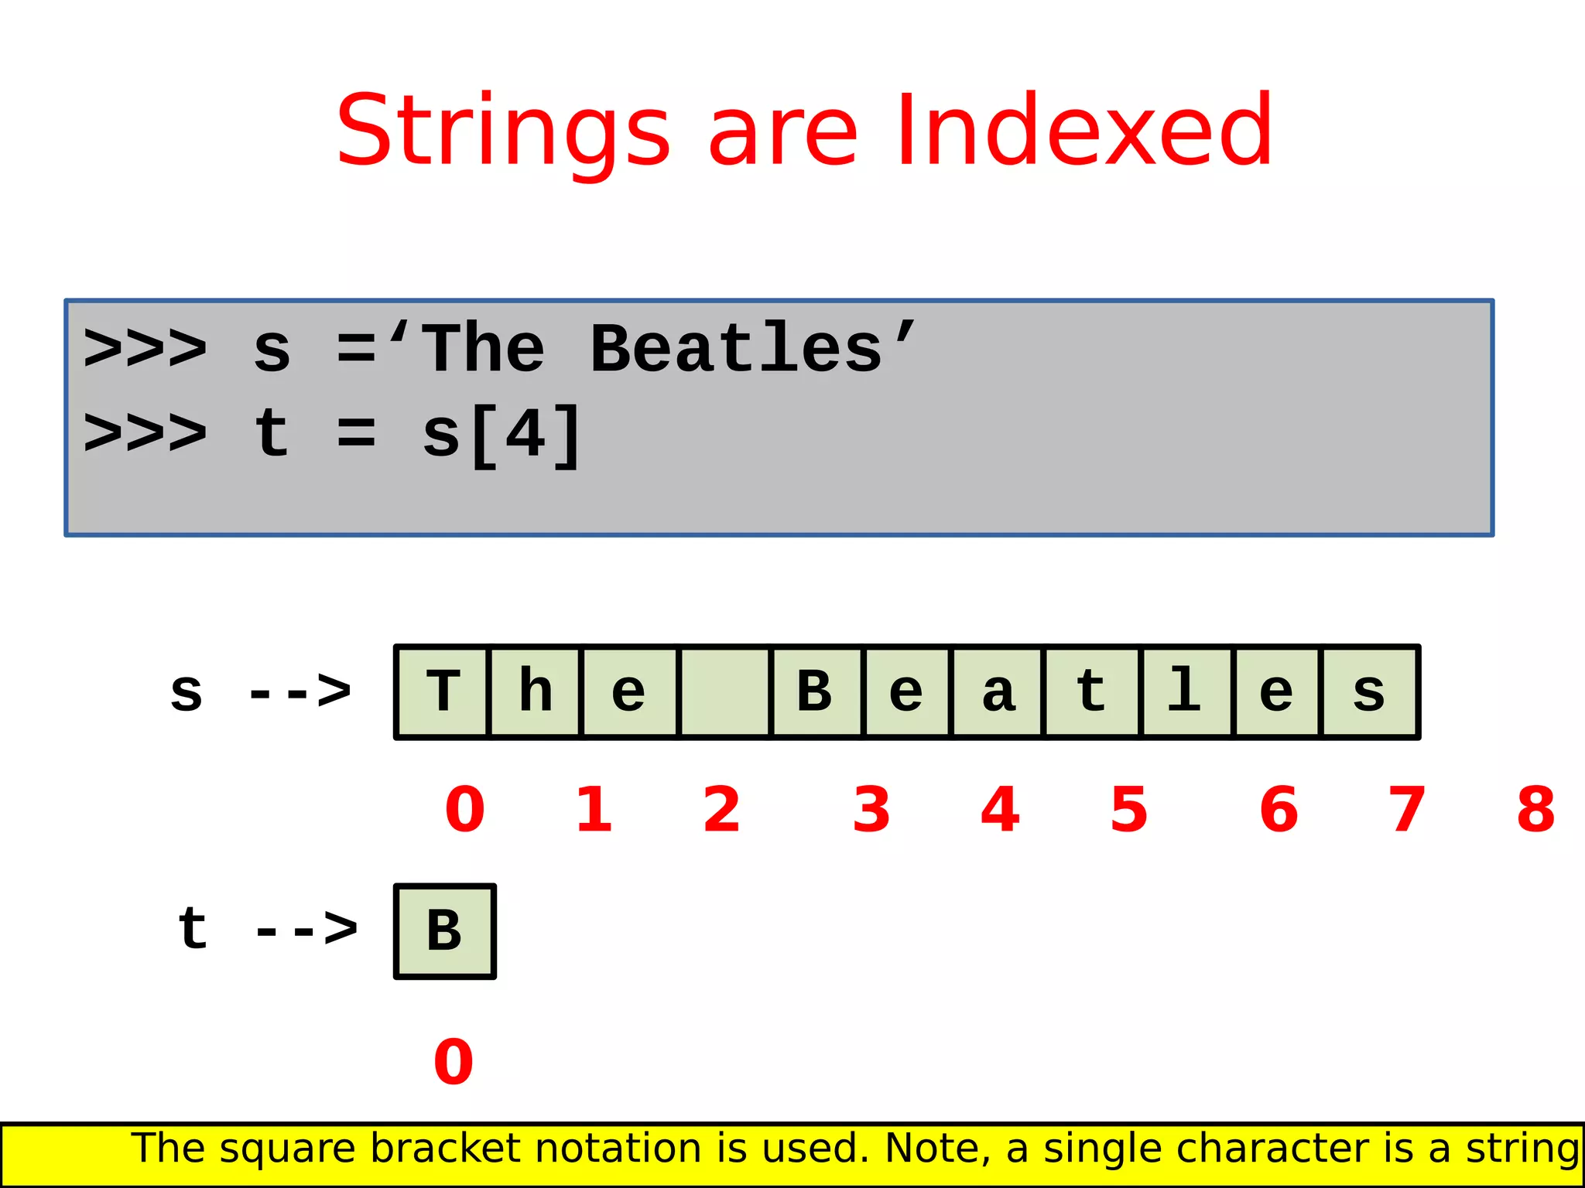Select the code line s ='The Beatles'
Screen dimensions: 1585x1188
[501, 349]
